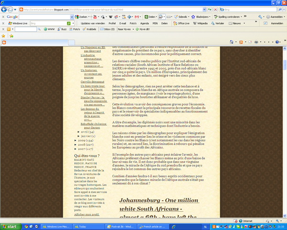Click the Spelling controleren toolbar button
The width and height of the screenshot is (287, 230).
(228, 17)
